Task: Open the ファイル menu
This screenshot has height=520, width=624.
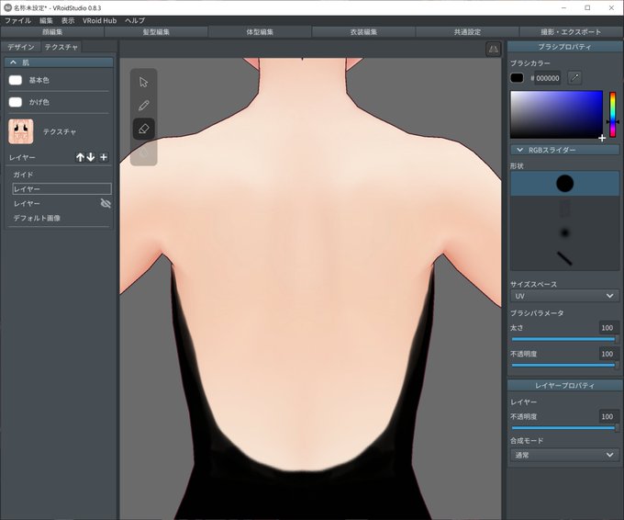Action: pyautogui.click(x=18, y=21)
